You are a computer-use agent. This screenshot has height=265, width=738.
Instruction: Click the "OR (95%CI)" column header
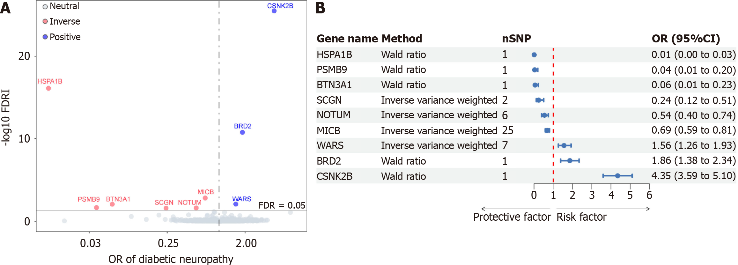(686, 39)
